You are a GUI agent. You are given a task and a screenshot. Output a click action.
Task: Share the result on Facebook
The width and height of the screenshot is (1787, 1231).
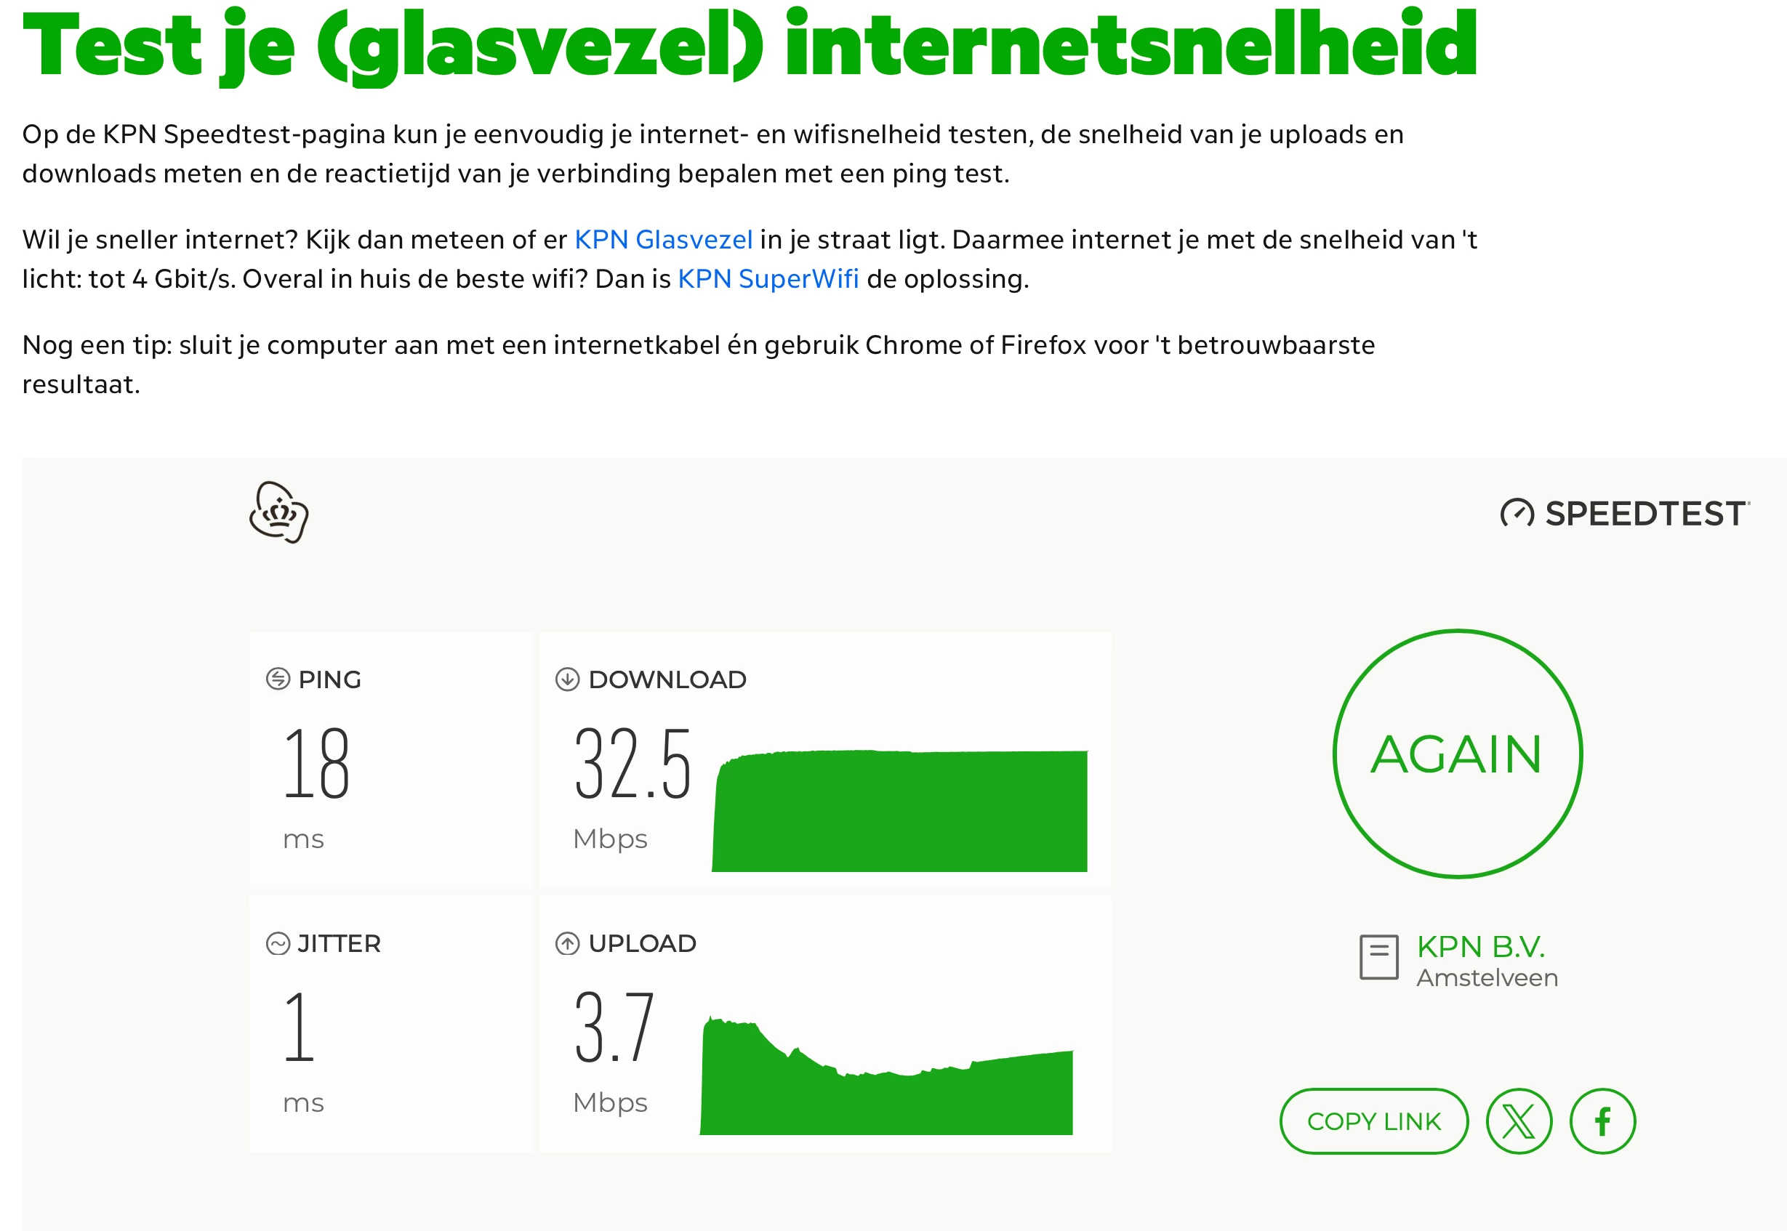(x=1602, y=1121)
